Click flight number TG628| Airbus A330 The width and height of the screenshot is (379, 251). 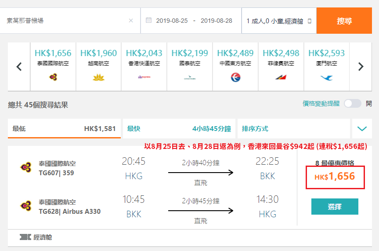click(x=70, y=212)
